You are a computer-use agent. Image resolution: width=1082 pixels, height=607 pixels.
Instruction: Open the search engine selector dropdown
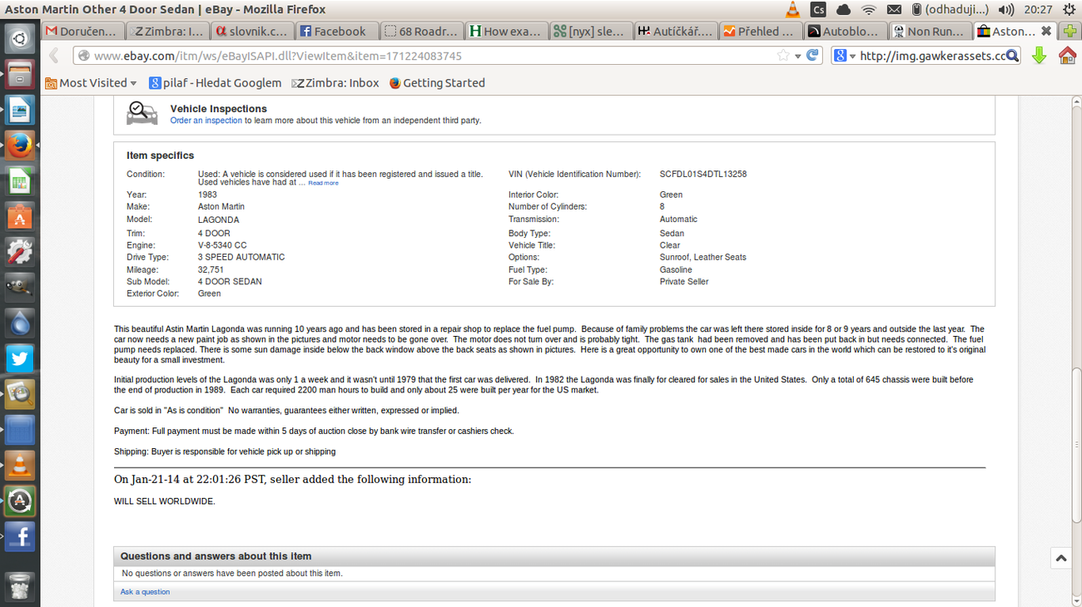[845, 56]
